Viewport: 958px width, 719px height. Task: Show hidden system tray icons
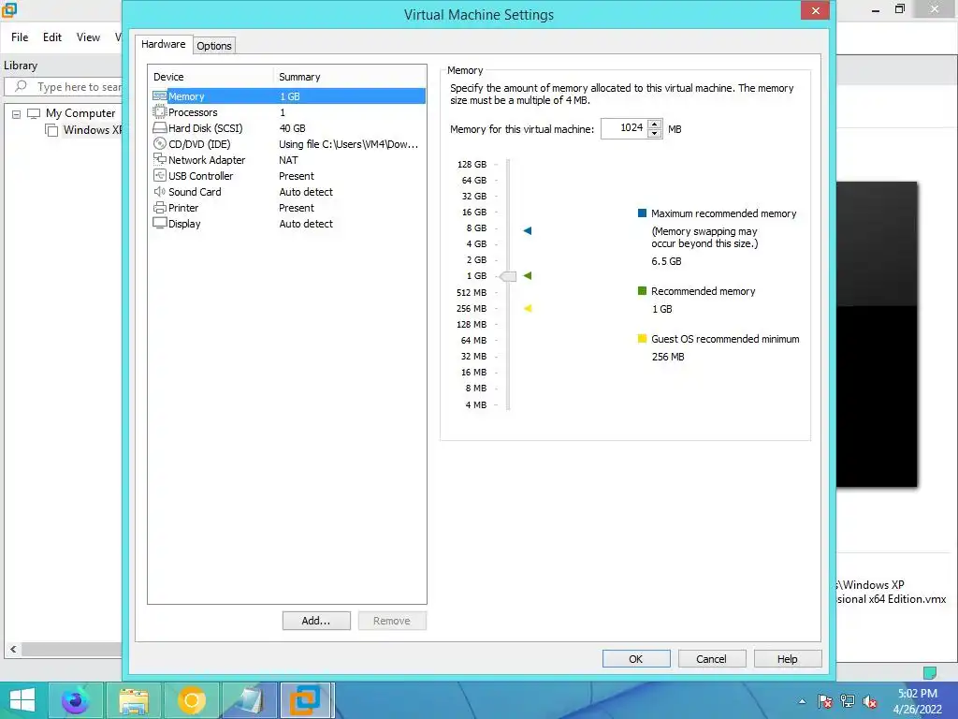802,702
